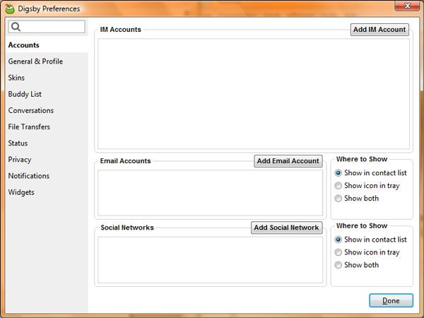Click the magnifier icon in search box
The width and height of the screenshot is (424, 318).
pyautogui.click(x=16, y=27)
